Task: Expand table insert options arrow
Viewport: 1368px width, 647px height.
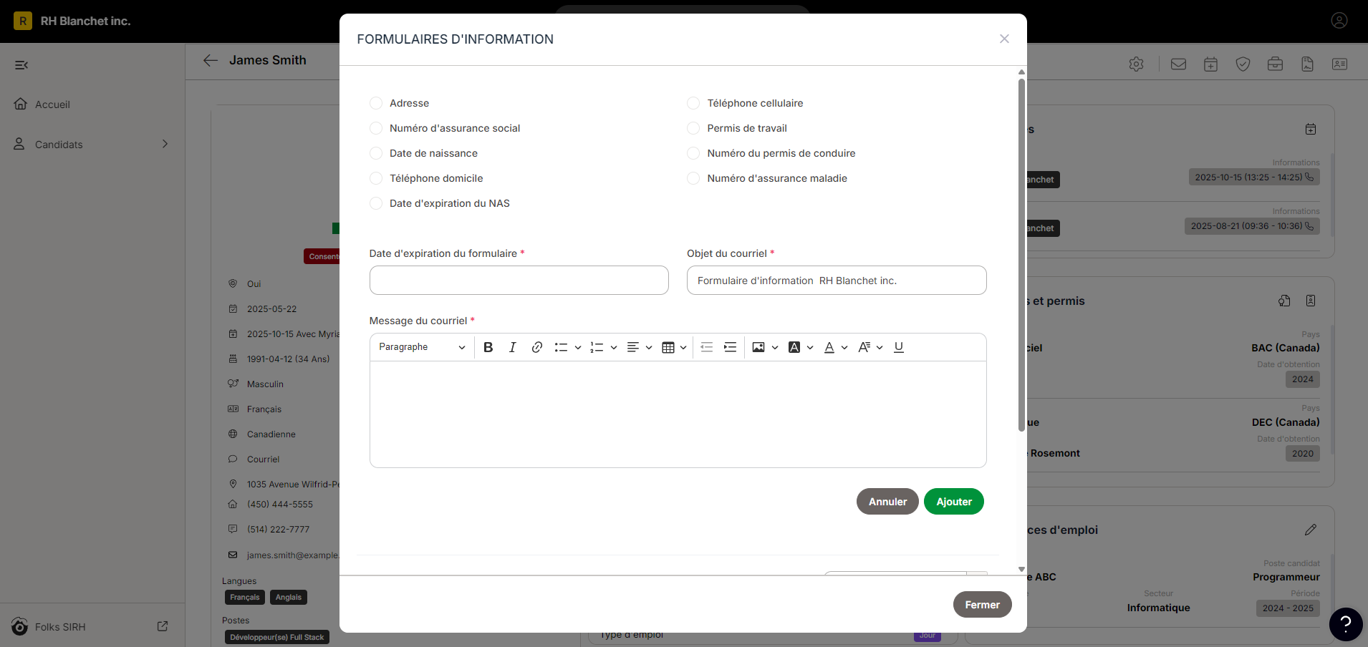Action: pos(683,347)
